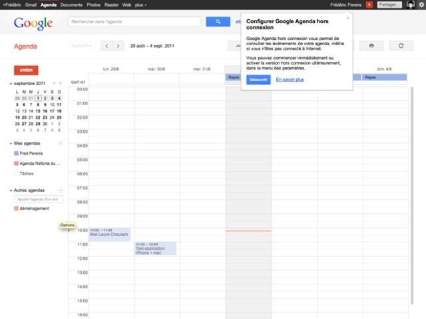Open Mes agendas options dropdown
This screenshot has width=426, height=319.
61,144
